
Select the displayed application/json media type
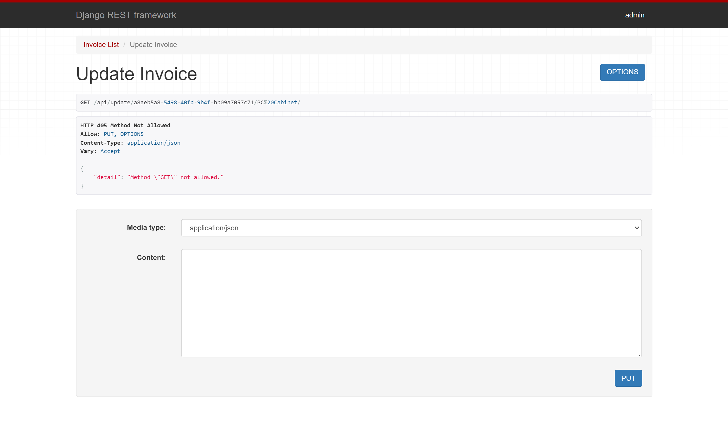coord(214,228)
